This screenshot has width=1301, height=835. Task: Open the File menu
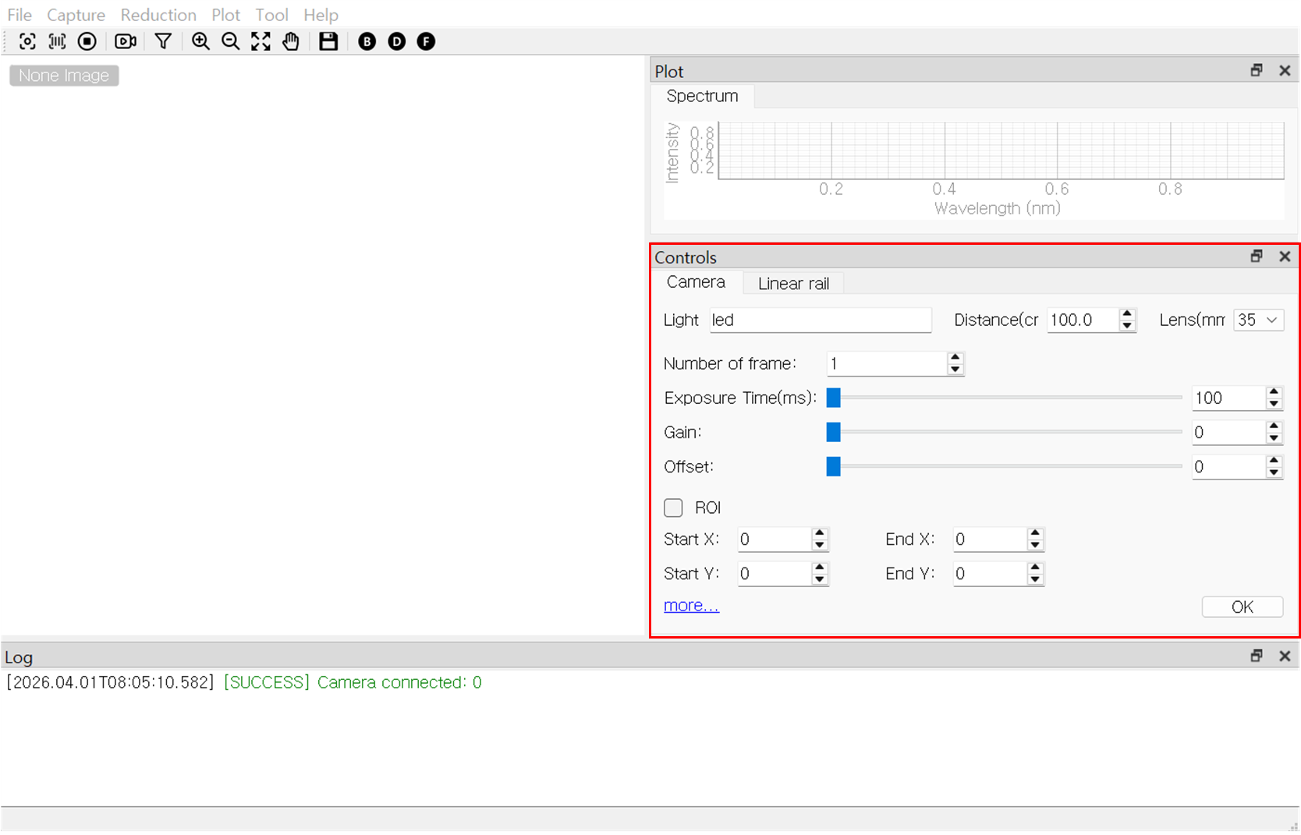point(19,15)
